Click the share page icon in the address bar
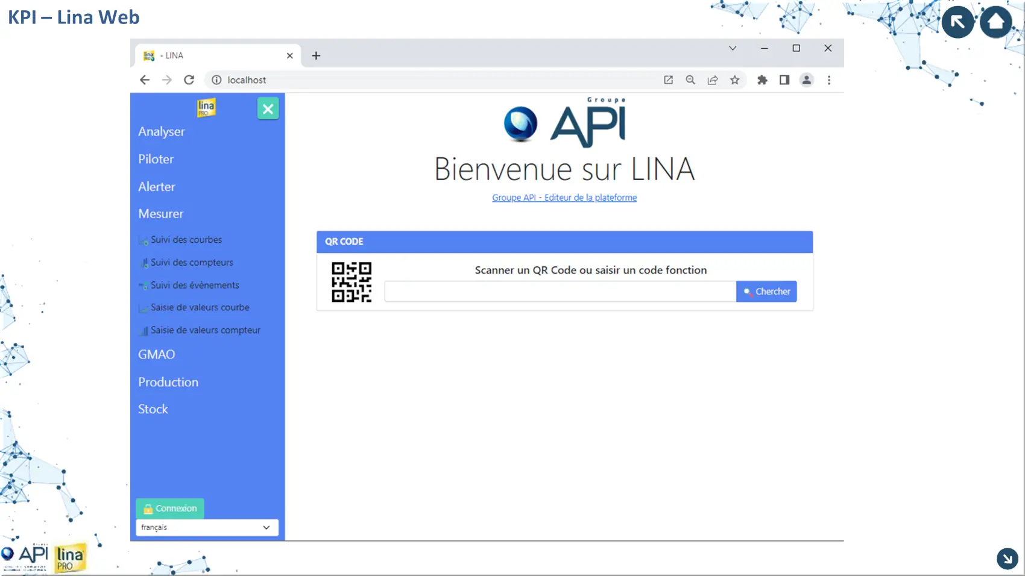The image size is (1025, 576). [x=713, y=80]
